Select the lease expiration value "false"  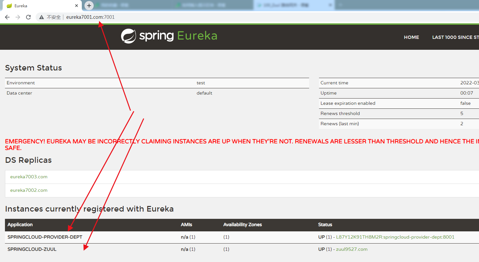[x=465, y=103]
